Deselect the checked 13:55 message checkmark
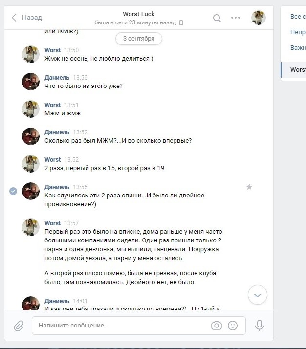The image size is (306, 349). coord(13,191)
